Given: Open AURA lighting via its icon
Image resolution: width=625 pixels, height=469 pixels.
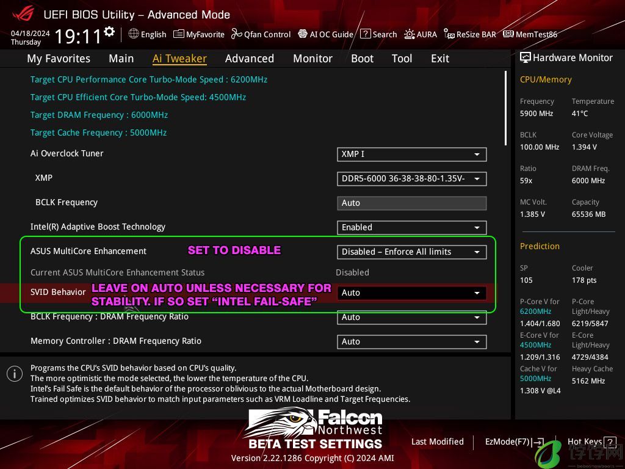Looking at the screenshot, I should tap(410, 34).
